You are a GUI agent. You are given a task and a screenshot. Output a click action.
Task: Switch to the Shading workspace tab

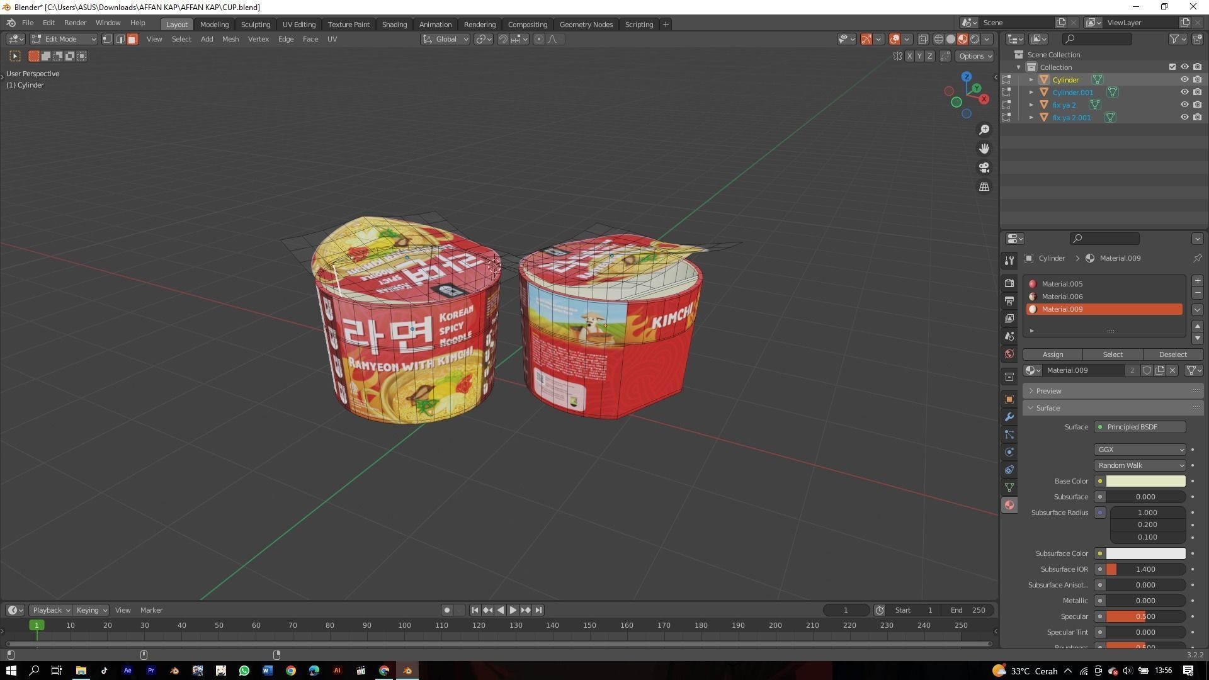pos(394,24)
